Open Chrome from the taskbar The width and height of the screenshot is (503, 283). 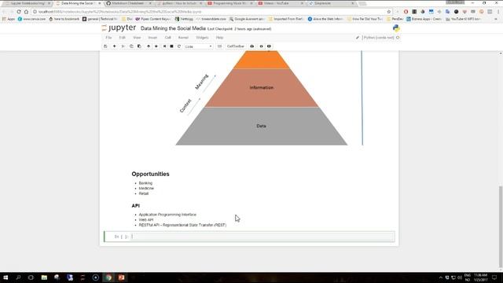108,277
